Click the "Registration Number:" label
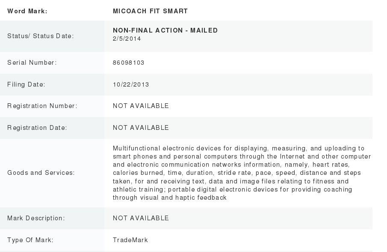This screenshot has height=252, width=387. (42, 106)
